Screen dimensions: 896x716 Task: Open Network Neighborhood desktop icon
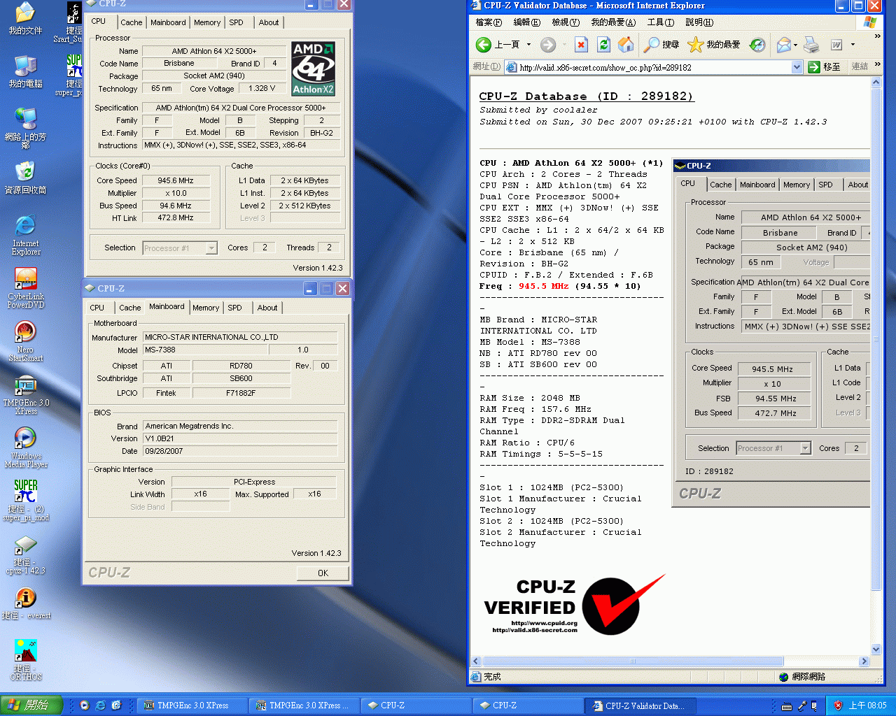tap(25, 128)
